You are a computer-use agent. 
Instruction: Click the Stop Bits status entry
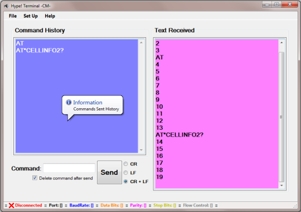click(x=164, y=205)
